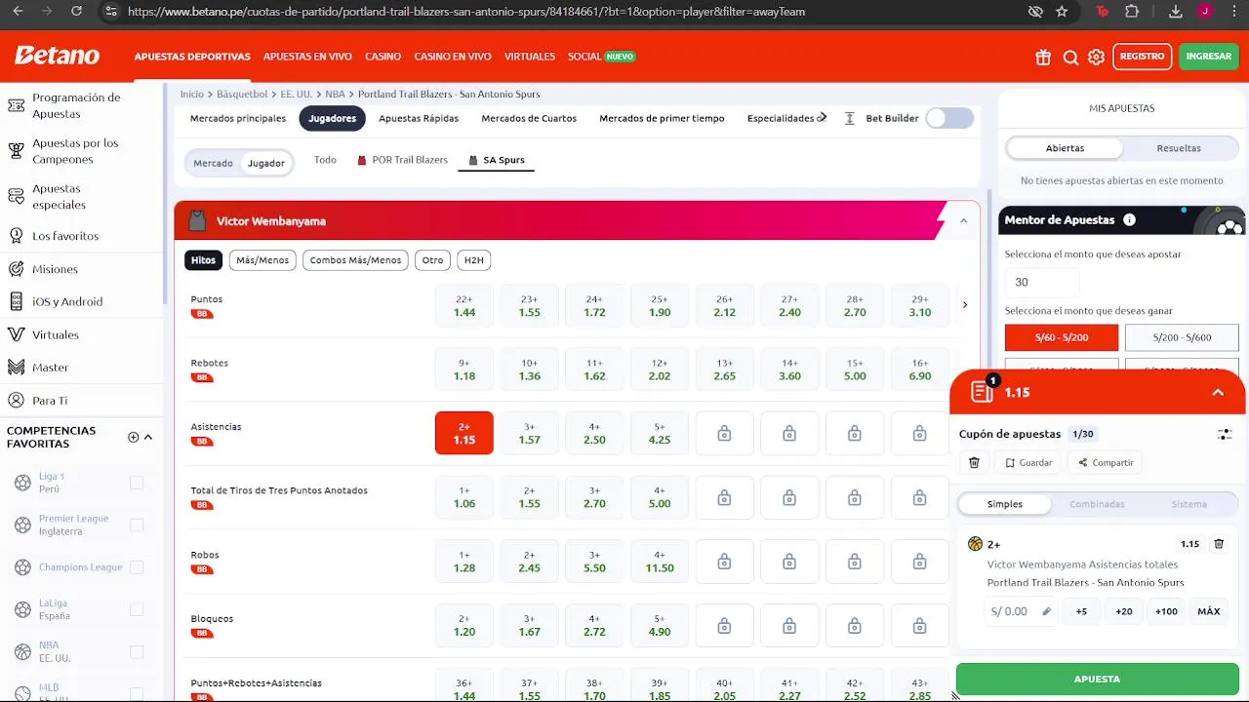Open the settings gear in Betano header
The width and height of the screenshot is (1249, 702).
[1097, 57]
